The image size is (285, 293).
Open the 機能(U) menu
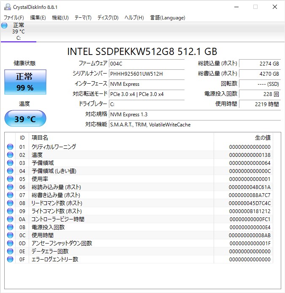(x=60, y=18)
